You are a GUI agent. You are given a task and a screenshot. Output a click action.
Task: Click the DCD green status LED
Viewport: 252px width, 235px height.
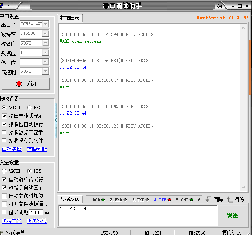click(x=103, y=200)
